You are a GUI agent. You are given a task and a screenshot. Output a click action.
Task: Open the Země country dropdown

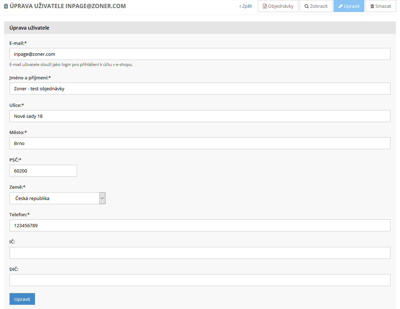[57, 198]
